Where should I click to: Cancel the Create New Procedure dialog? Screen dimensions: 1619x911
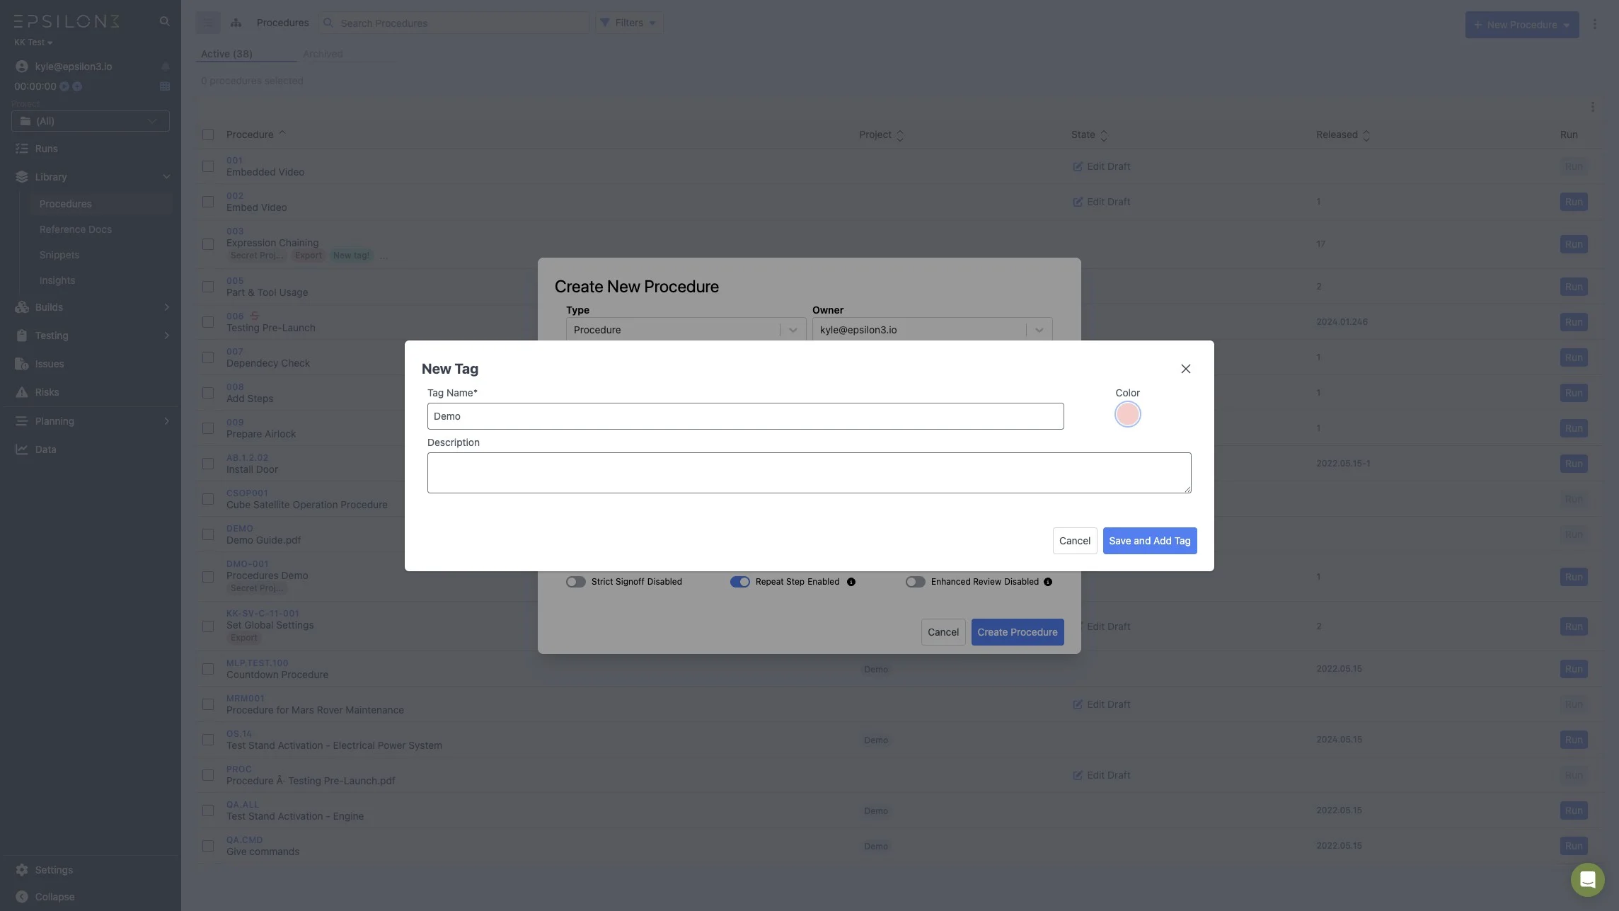(x=943, y=632)
